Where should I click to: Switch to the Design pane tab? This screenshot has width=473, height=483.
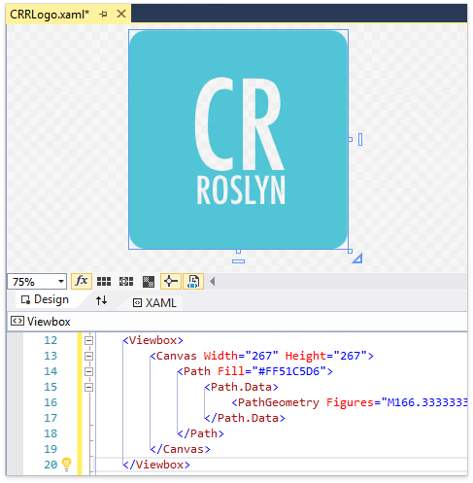coord(45,299)
